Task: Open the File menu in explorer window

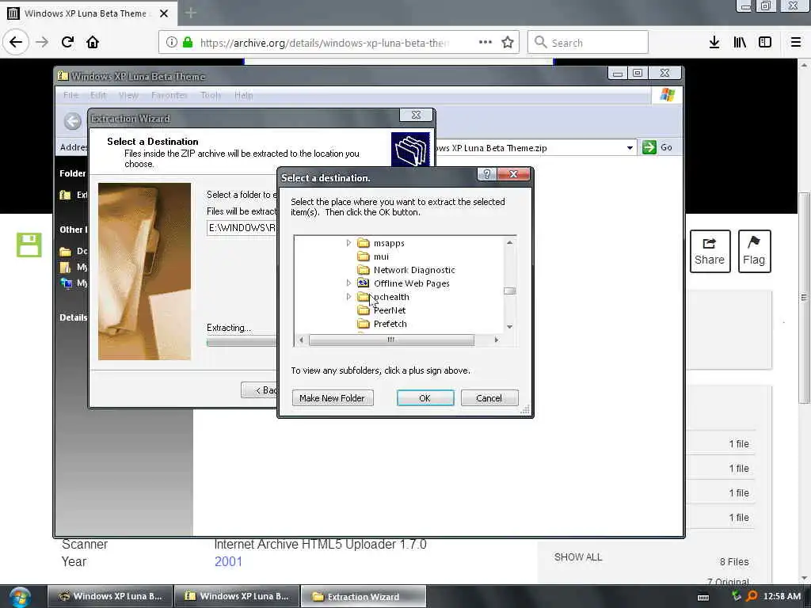Action: click(70, 95)
